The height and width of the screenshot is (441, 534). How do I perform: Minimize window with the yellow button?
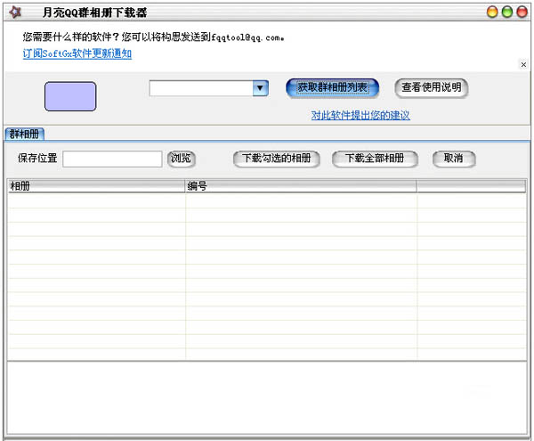point(492,12)
